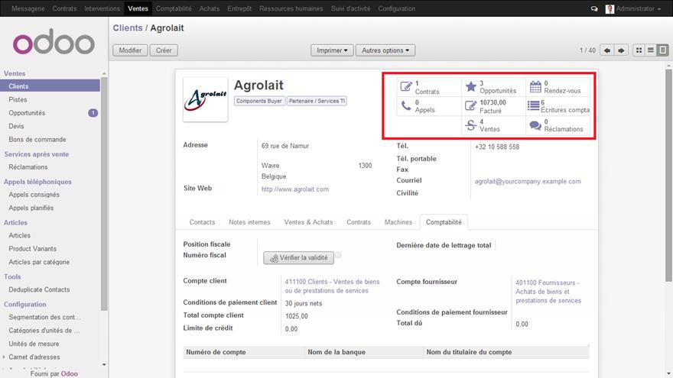Click the main page vertical scrollbar
673x378 pixels.
point(668,175)
